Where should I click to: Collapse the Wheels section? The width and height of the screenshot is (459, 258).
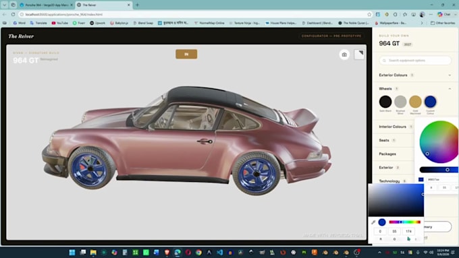pyautogui.click(x=415, y=88)
